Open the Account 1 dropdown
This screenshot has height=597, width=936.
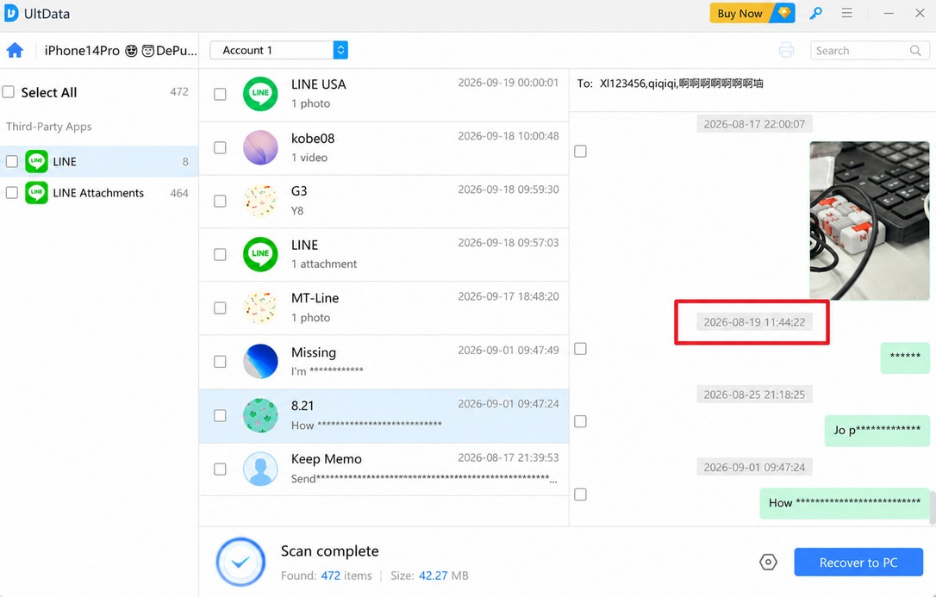[x=278, y=50]
